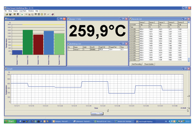Click the slider handle at the time bar's right end
Screen dimensions: 195x130
coord(188,110)
